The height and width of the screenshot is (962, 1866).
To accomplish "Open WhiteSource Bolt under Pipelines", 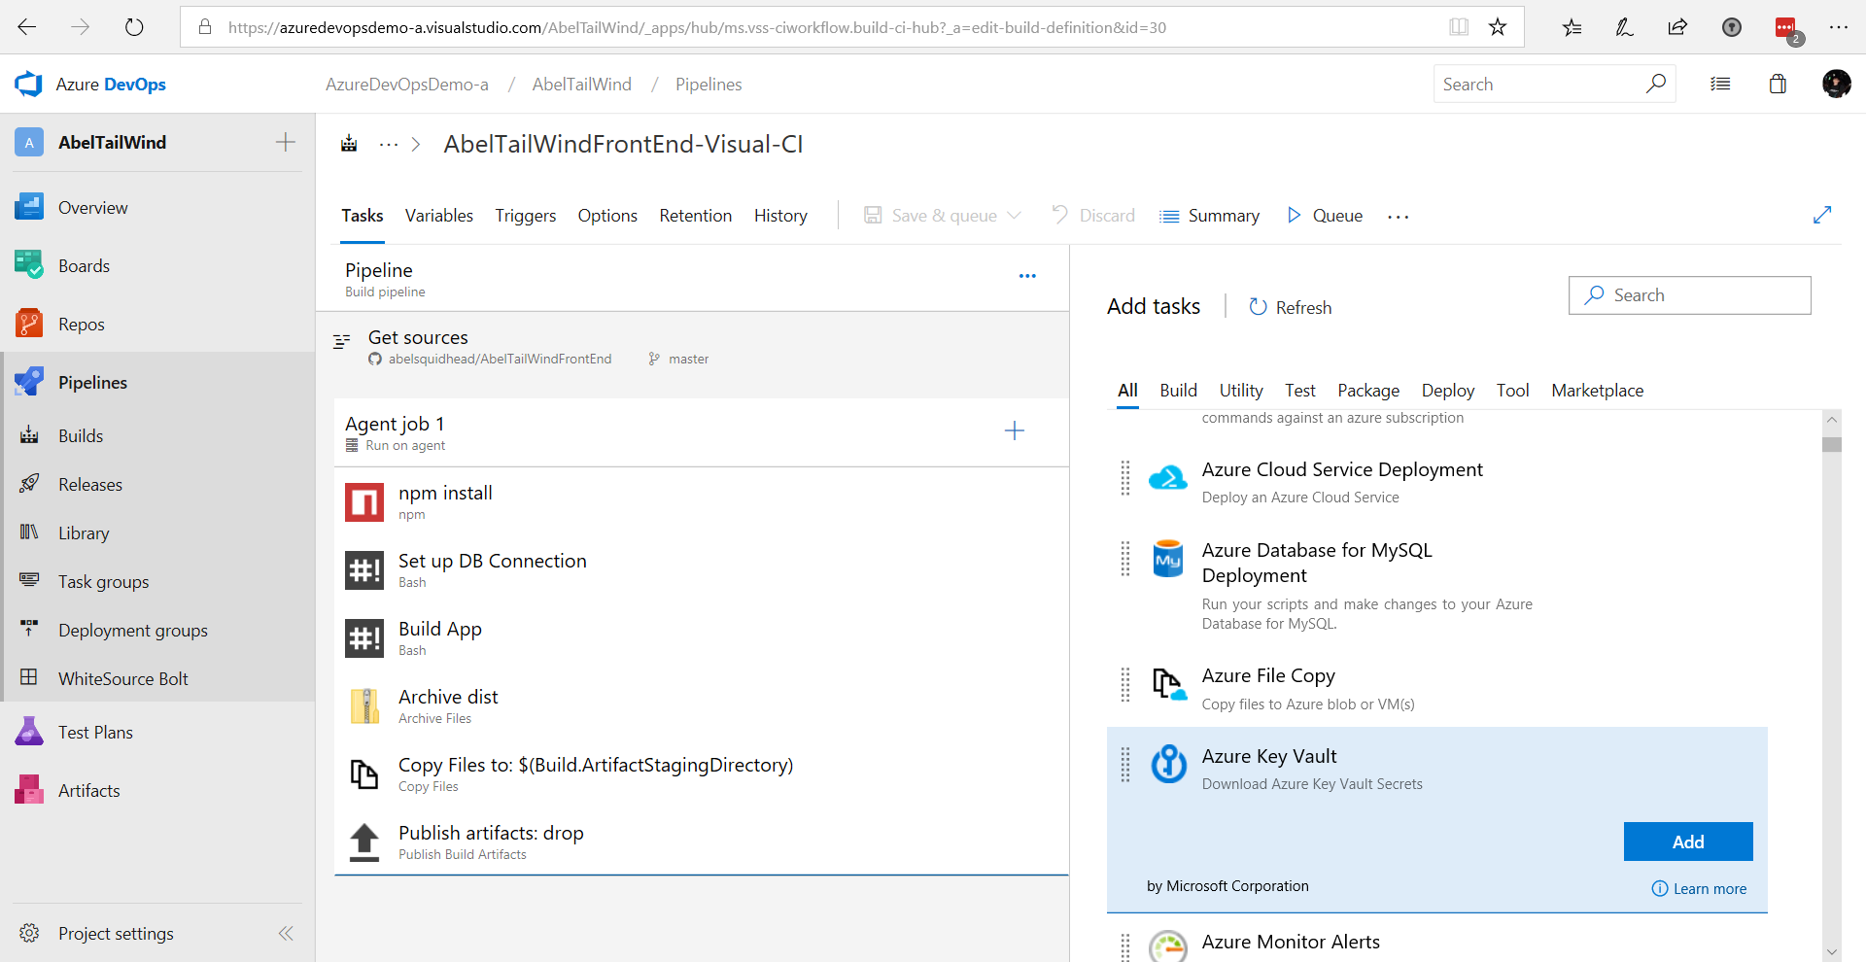I will pos(123,679).
